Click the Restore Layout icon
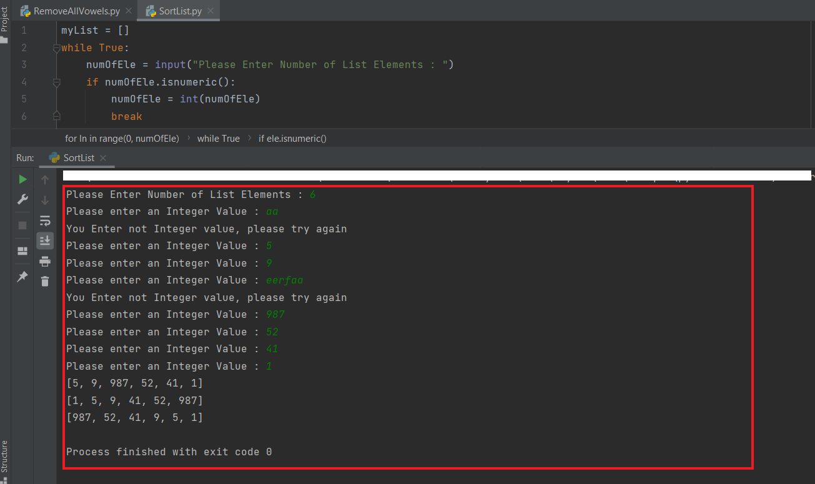The height and width of the screenshot is (484, 815). pyautogui.click(x=22, y=250)
